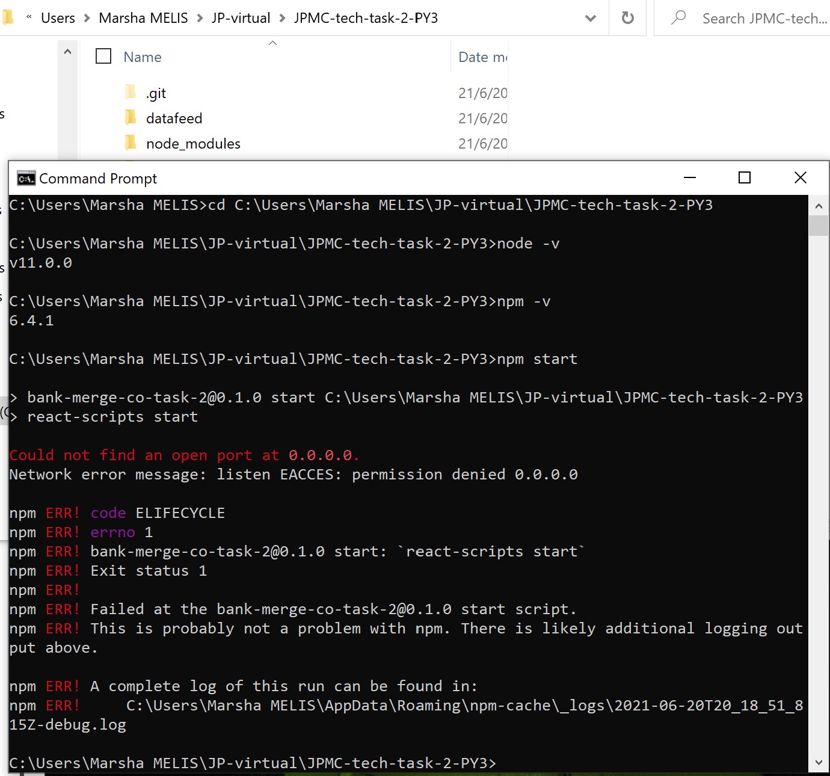Navigate to Users via breadcrumb

(57, 18)
